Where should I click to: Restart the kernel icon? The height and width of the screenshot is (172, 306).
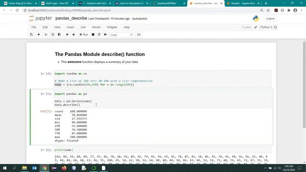pos(99,34)
